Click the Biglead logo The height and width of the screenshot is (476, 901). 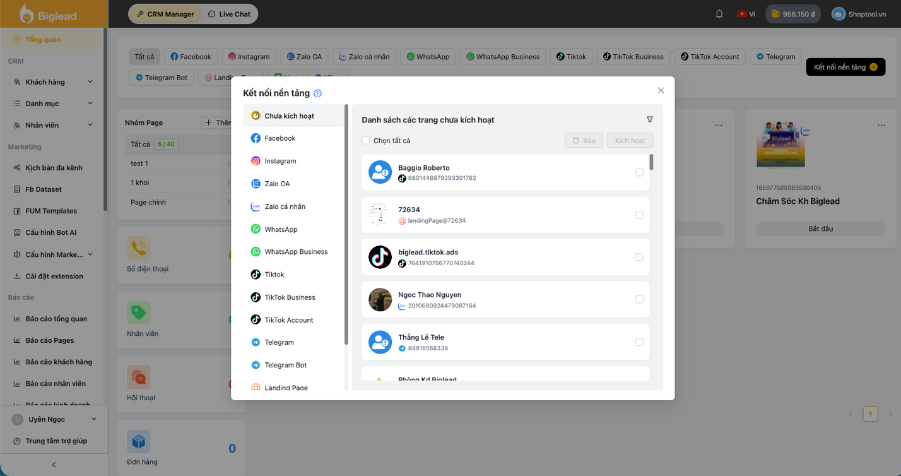tap(48, 14)
